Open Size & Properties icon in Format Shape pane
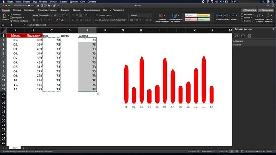276x155 pixels. click(249, 36)
